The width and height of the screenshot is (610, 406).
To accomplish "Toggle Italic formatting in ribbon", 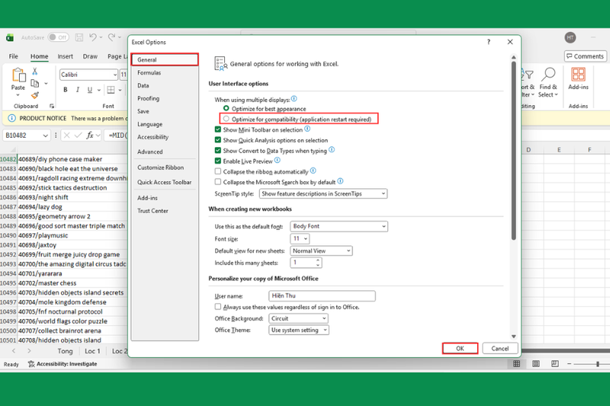I will 78,90.
